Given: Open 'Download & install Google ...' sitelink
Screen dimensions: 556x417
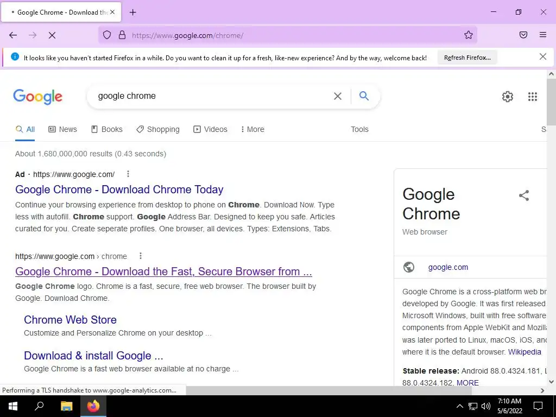Looking at the screenshot, I should pyautogui.click(x=93, y=355).
